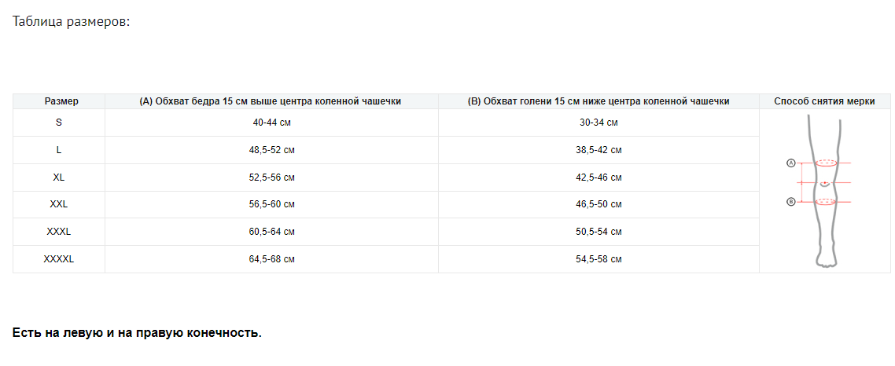
Task: Select the XXXL size cell
Action: pos(59,232)
